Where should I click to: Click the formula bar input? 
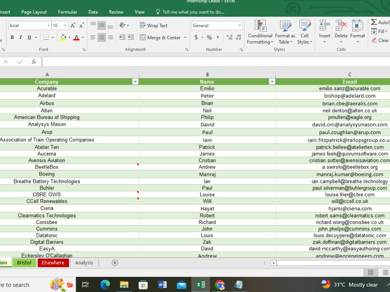[216, 62]
